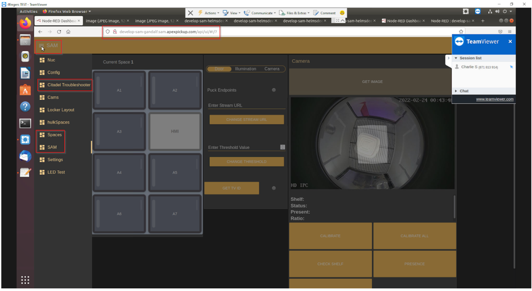532x291 pixels.
Task: Click the Enter Stream URL field
Action: pos(246,105)
